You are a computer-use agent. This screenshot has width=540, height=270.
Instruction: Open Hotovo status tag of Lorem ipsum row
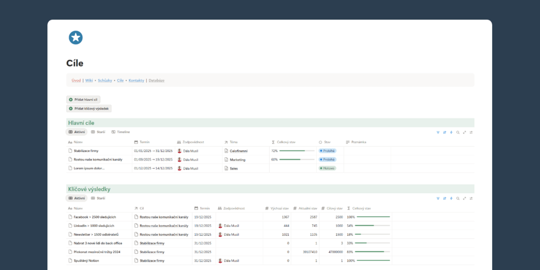(x=327, y=168)
